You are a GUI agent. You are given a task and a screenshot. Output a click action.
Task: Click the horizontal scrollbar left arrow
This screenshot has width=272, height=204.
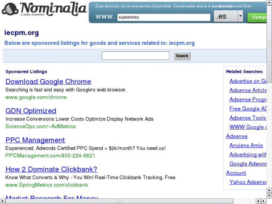(2, 201)
